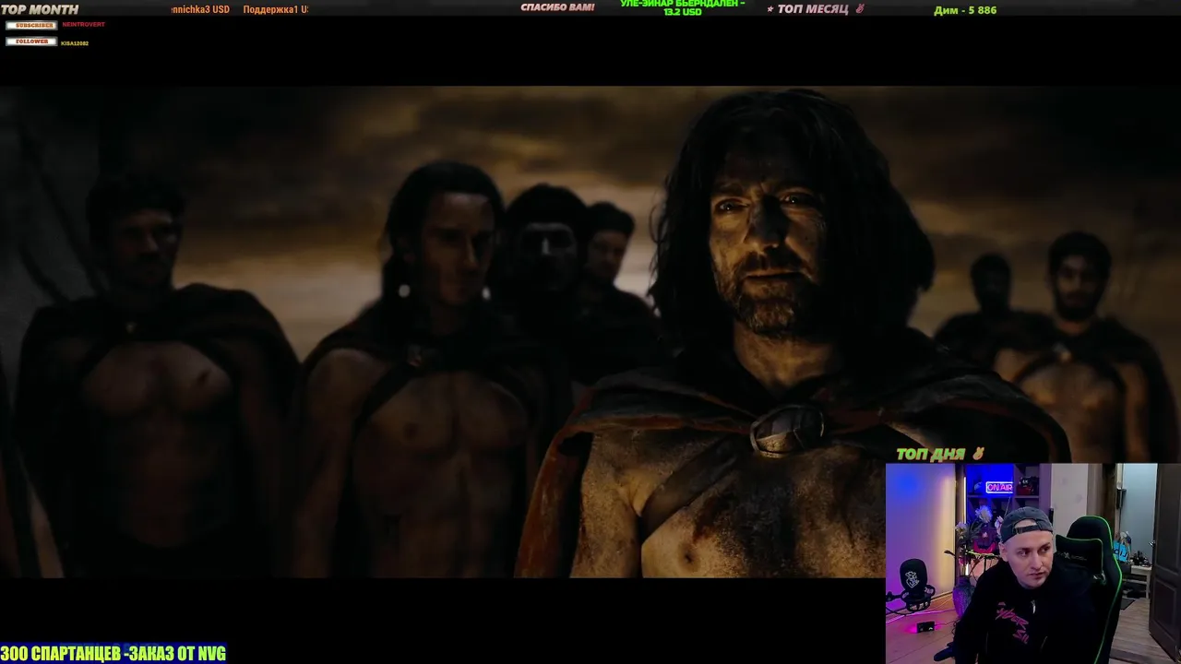Screen dimensions: 1181x664
Task: Click the 'СПАСИБО ВАМ!' banner text
Action: coord(557,7)
